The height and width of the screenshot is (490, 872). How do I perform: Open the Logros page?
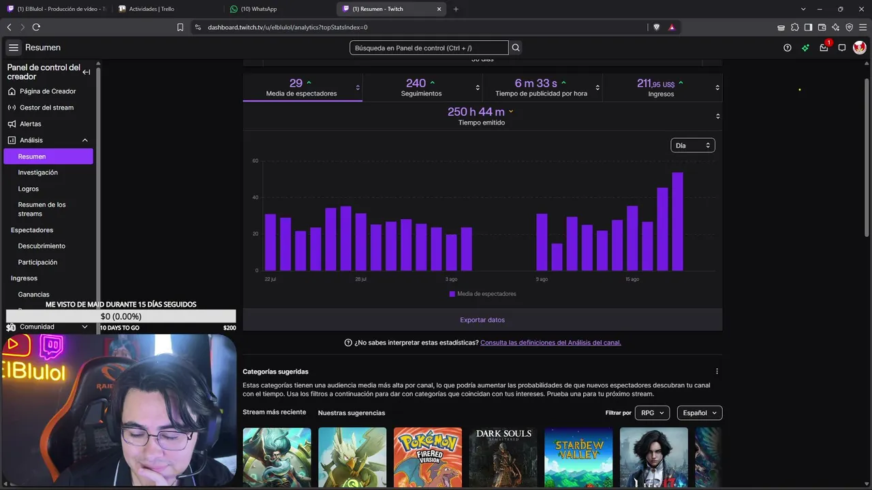pos(29,189)
